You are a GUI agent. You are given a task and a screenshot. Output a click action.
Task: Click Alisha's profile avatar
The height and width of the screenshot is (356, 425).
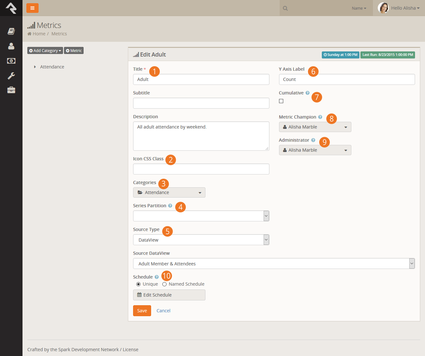[383, 8]
